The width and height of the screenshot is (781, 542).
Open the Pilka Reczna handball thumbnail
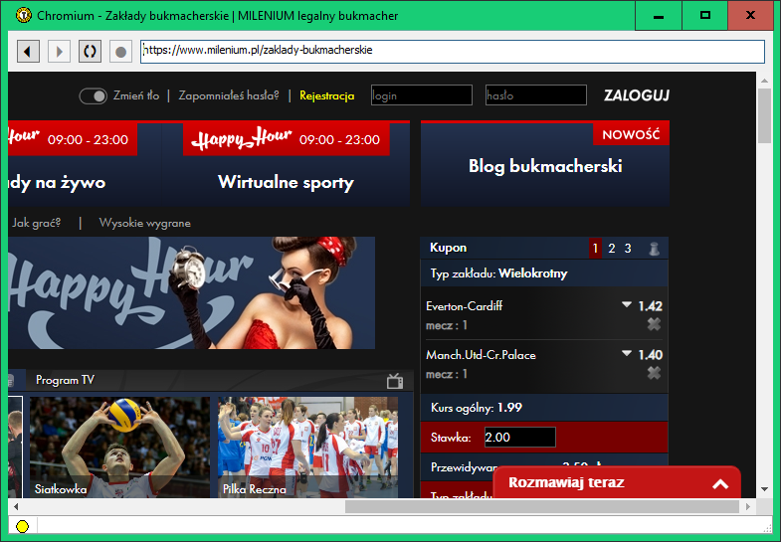[307, 447]
